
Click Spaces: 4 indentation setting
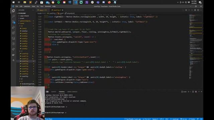(x=155, y=119)
